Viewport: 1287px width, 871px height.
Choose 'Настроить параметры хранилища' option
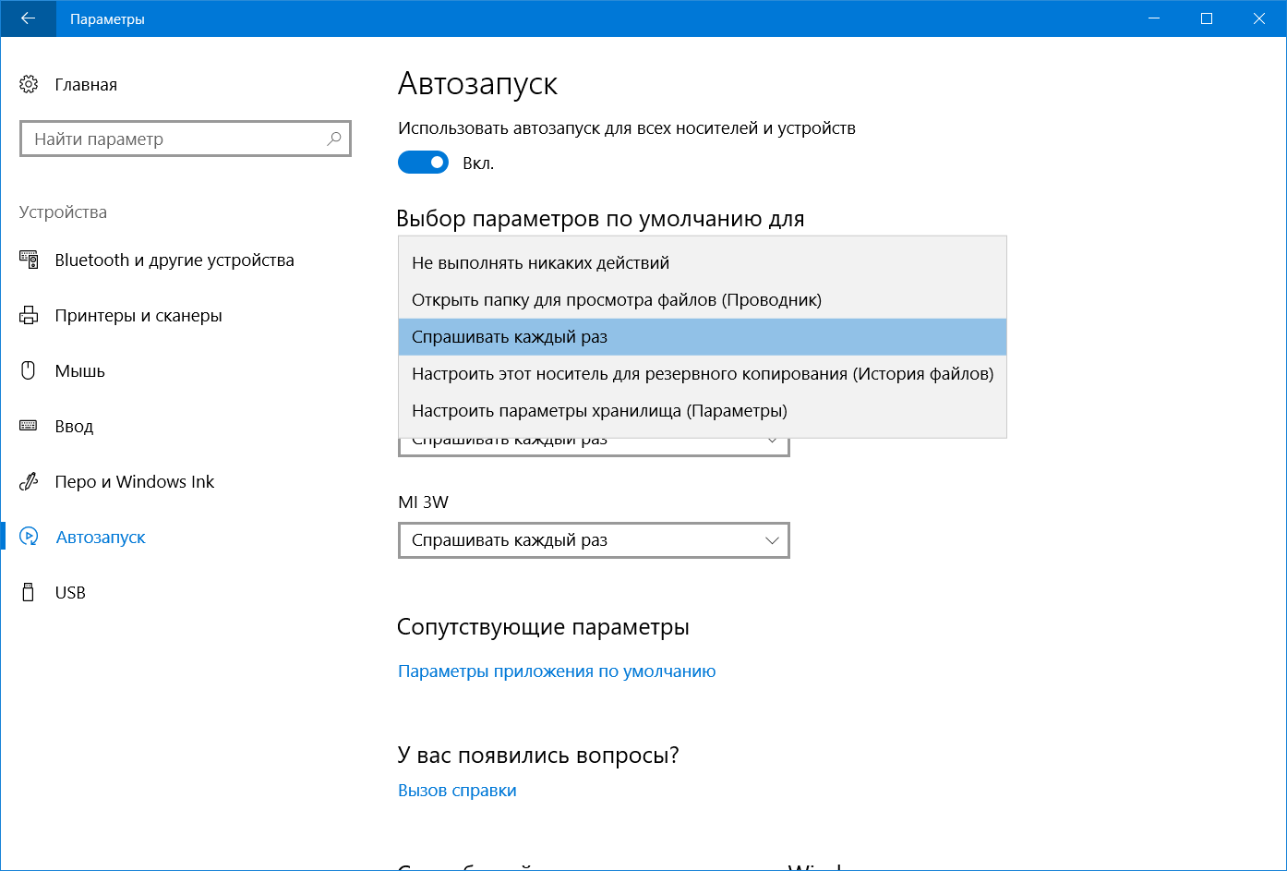(x=599, y=411)
